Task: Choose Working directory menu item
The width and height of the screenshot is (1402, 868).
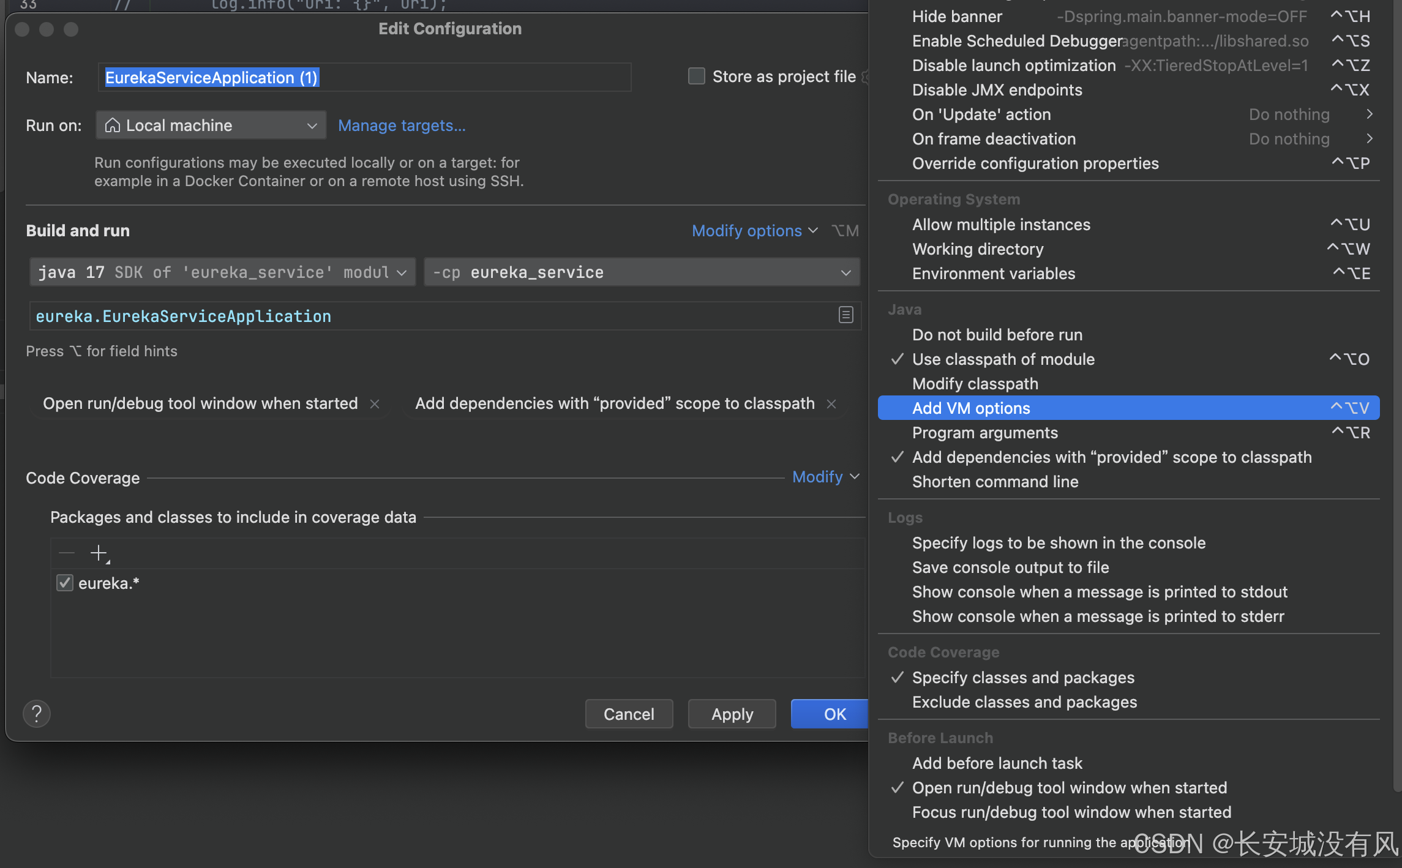Action: click(1128, 249)
